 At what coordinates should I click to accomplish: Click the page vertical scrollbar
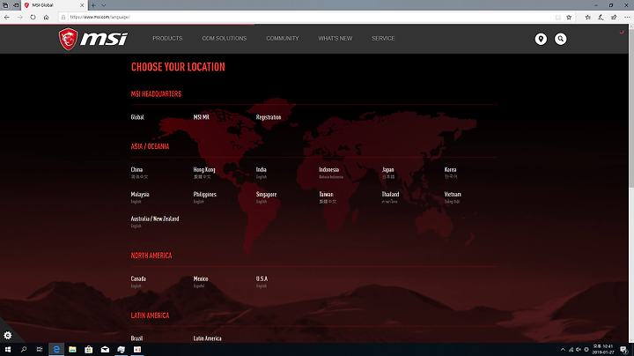pos(631,183)
